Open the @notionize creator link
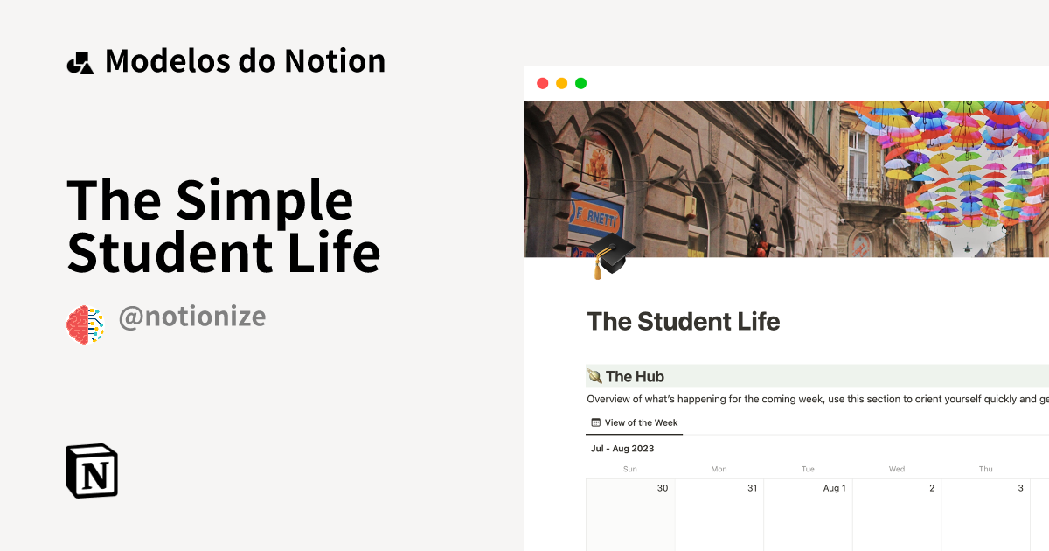The width and height of the screenshot is (1049, 551). tap(191, 317)
